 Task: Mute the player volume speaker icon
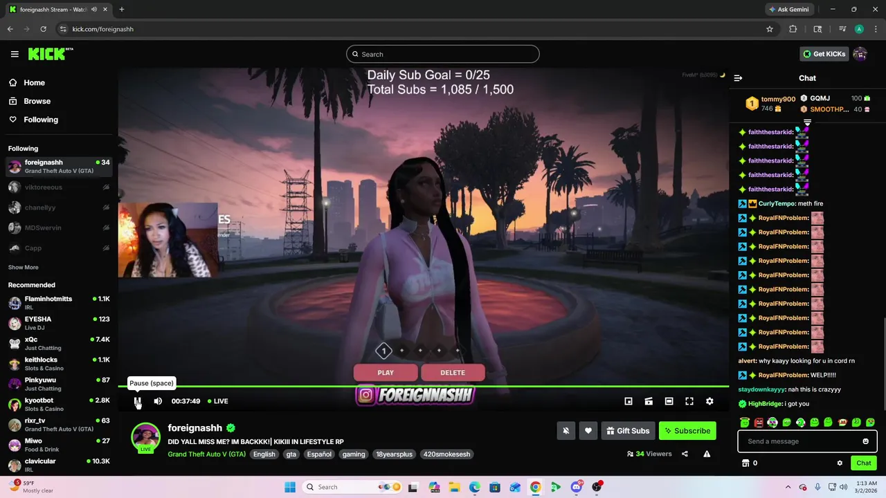[158, 401]
